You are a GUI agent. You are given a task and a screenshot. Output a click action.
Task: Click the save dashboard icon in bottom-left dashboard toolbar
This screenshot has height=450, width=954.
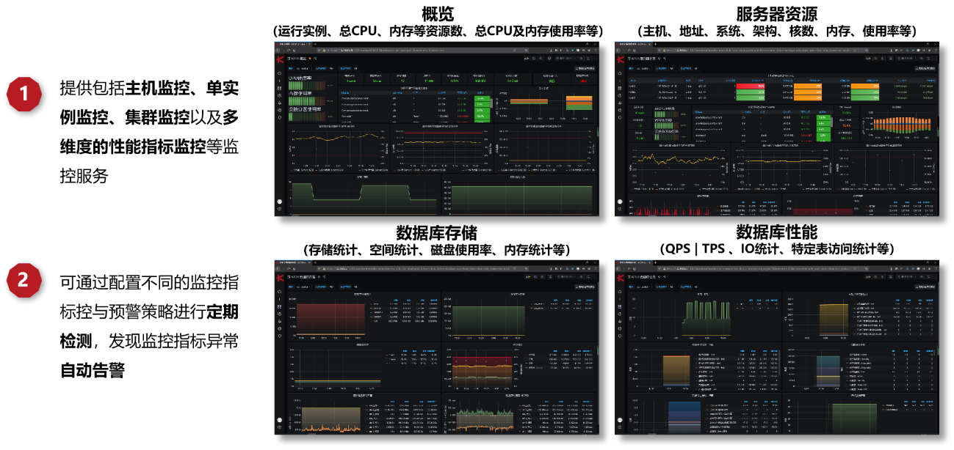coord(534,277)
